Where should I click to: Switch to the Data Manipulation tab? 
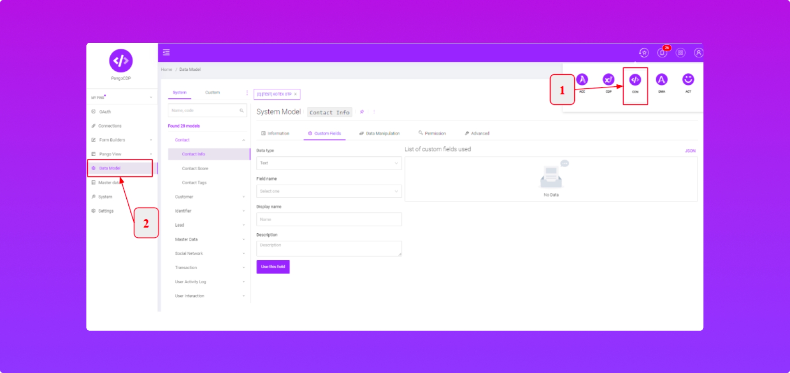point(379,134)
